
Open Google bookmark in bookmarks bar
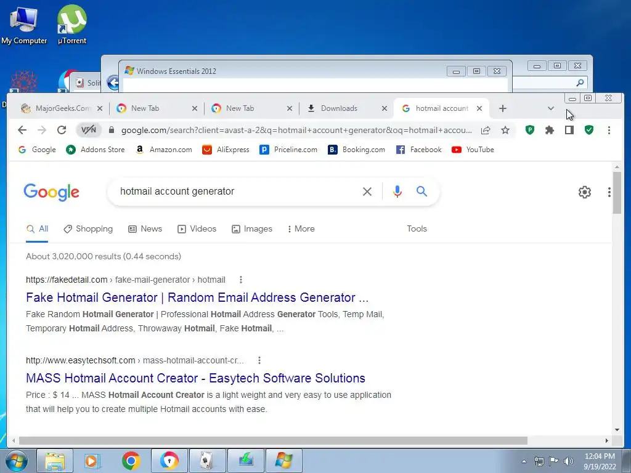[37, 150]
